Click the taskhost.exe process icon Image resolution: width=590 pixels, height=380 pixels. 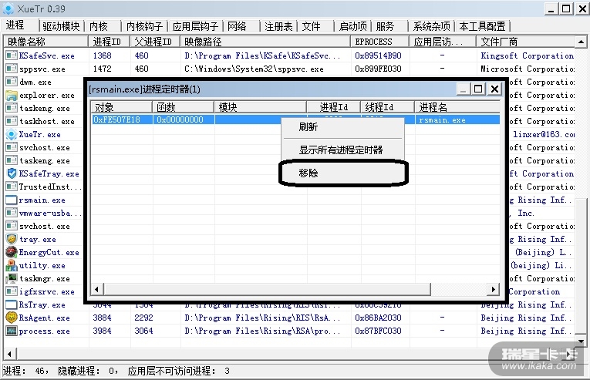(12, 121)
